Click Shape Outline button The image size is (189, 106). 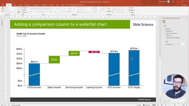tap(121, 10)
